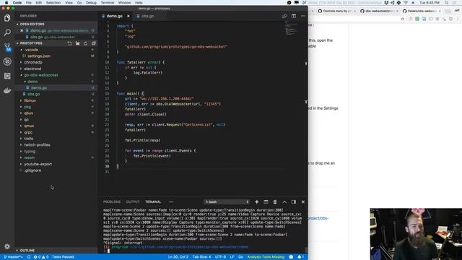
Task: Expand the youtube-export folder
Action: (38, 164)
